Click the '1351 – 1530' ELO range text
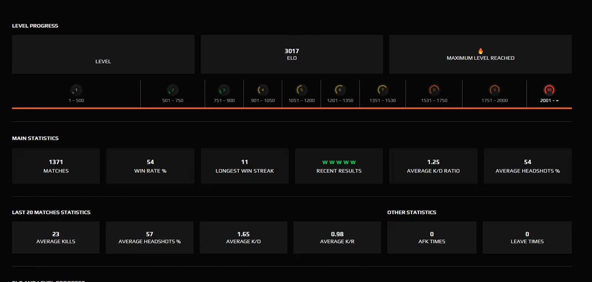 [x=382, y=100]
